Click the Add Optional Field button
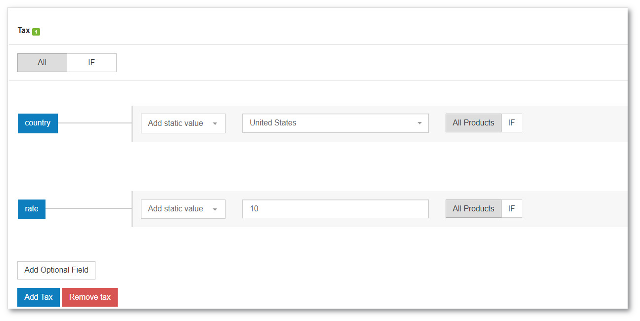Image resolution: width=640 pixels, height=321 pixels. 56,270
